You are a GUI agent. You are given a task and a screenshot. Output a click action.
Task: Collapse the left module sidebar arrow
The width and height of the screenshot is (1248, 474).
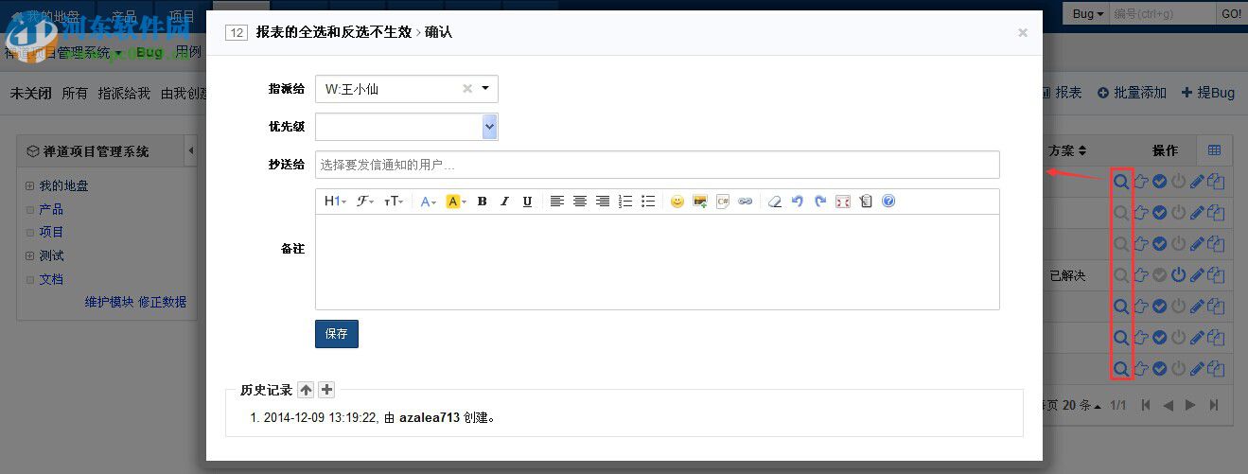tap(191, 150)
